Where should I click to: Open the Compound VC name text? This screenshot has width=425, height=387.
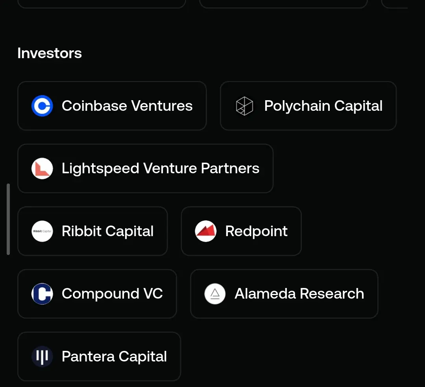pyautogui.click(x=112, y=293)
